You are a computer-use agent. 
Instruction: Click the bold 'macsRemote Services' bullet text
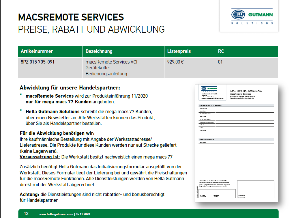pyautogui.click(x=50, y=96)
